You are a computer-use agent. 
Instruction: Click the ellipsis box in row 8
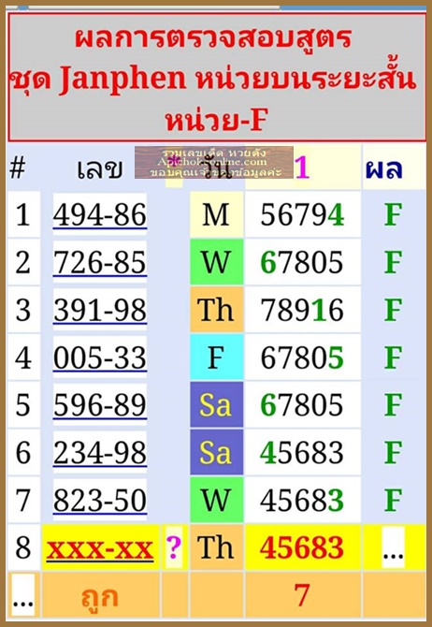pyautogui.click(x=394, y=547)
